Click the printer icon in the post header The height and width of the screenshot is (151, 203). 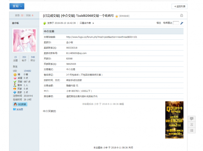(x=182, y=16)
